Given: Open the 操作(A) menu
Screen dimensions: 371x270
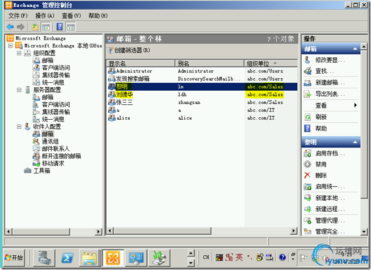Looking at the screenshot, I should pyautogui.click(x=44, y=16).
